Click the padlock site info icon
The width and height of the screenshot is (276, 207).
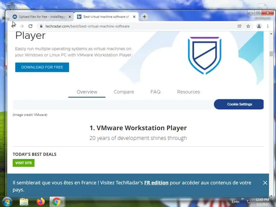tap(41, 26)
